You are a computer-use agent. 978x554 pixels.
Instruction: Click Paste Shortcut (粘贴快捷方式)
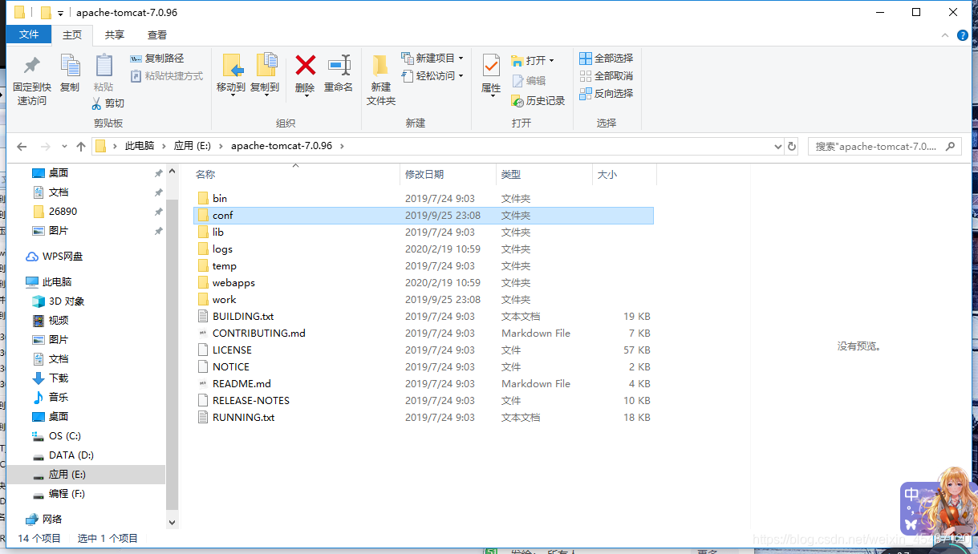click(166, 76)
